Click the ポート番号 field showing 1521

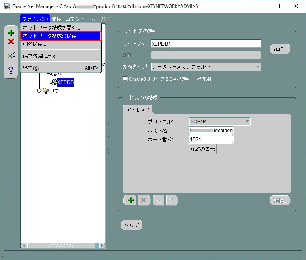[x=211, y=140]
